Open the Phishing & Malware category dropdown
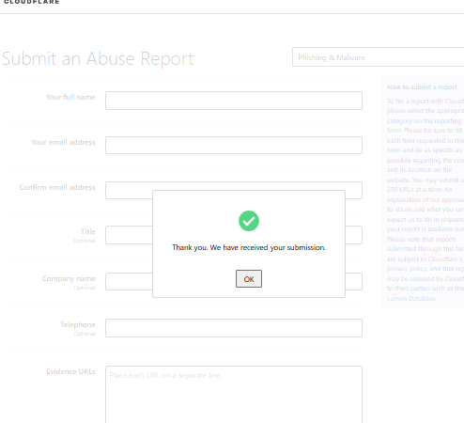 pyautogui.click(x=378, y=57)
